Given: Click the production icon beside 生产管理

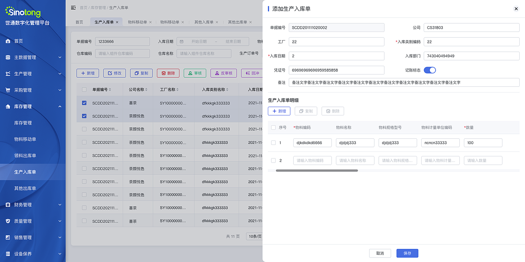Looking at the screenshot, I should tap(8, 74).
